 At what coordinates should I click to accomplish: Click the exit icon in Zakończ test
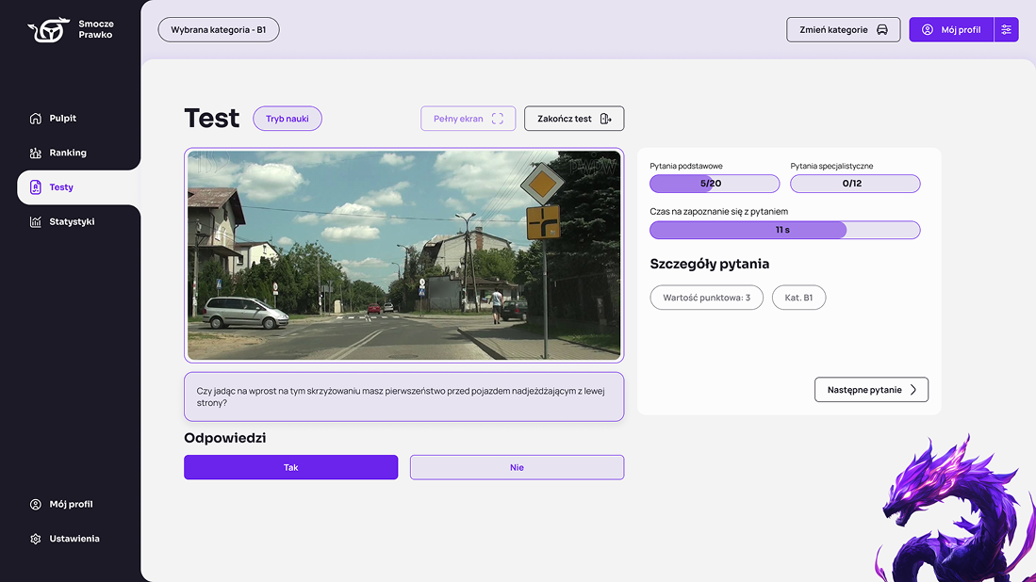pos(606,119)
